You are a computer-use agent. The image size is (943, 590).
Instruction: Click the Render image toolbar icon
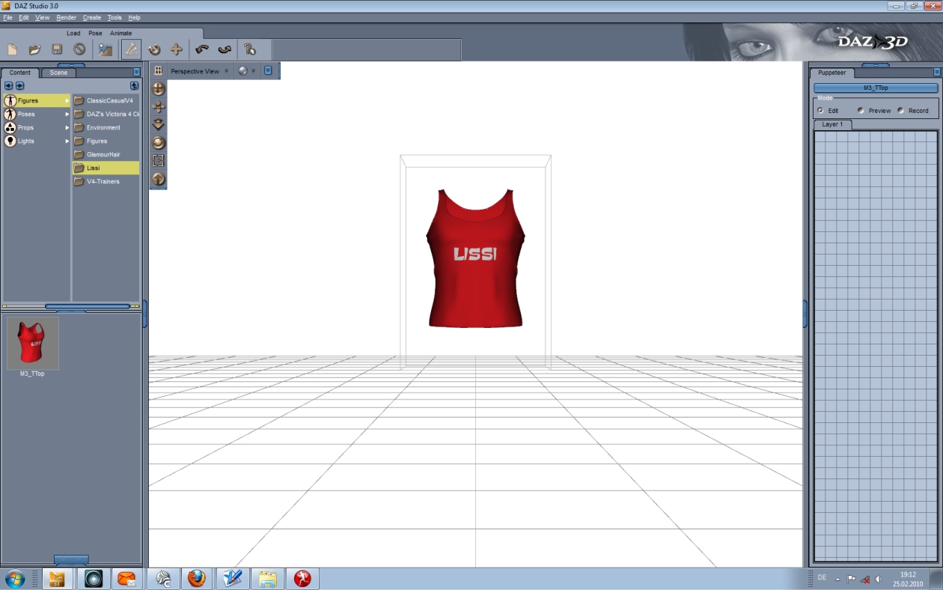coord(106,49)
